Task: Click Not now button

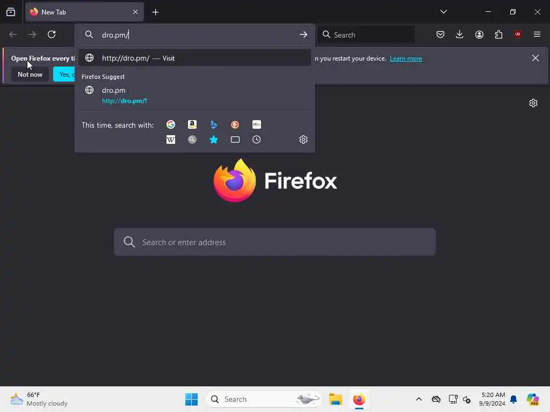Action: [x=30, y=74]
